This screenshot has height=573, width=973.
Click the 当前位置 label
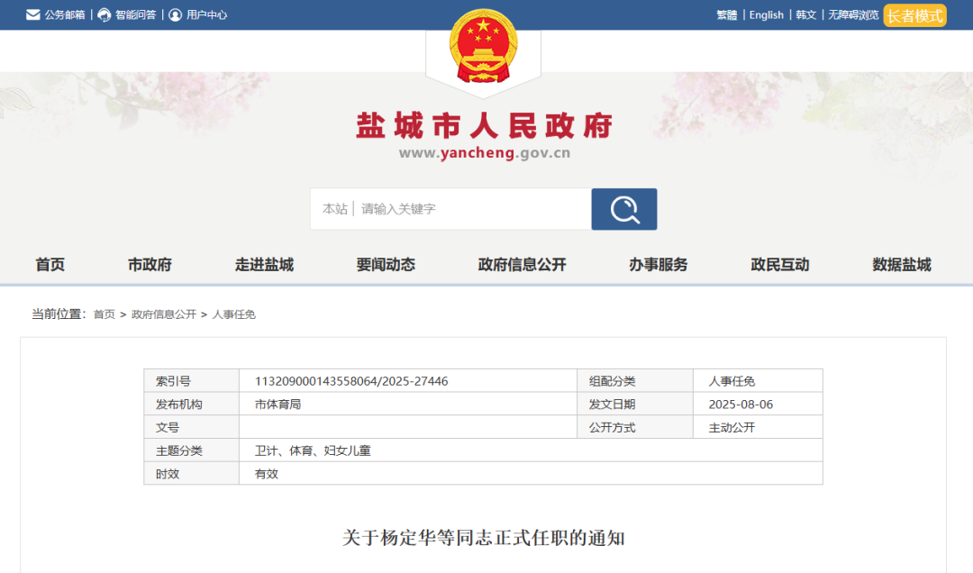tap(59, 314)
